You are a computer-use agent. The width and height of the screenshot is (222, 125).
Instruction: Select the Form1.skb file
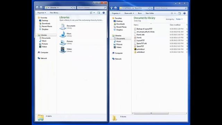pos(140,35)
